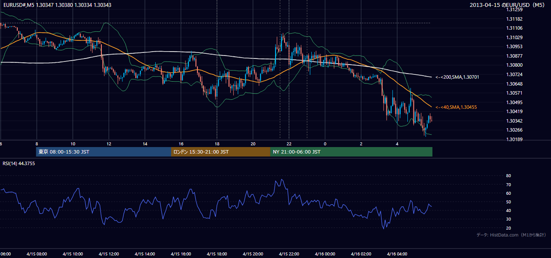Select the 東京 08:00-15:30 JST session bar
The width and height of the screenshot is (551, 258).
(103, 152)
